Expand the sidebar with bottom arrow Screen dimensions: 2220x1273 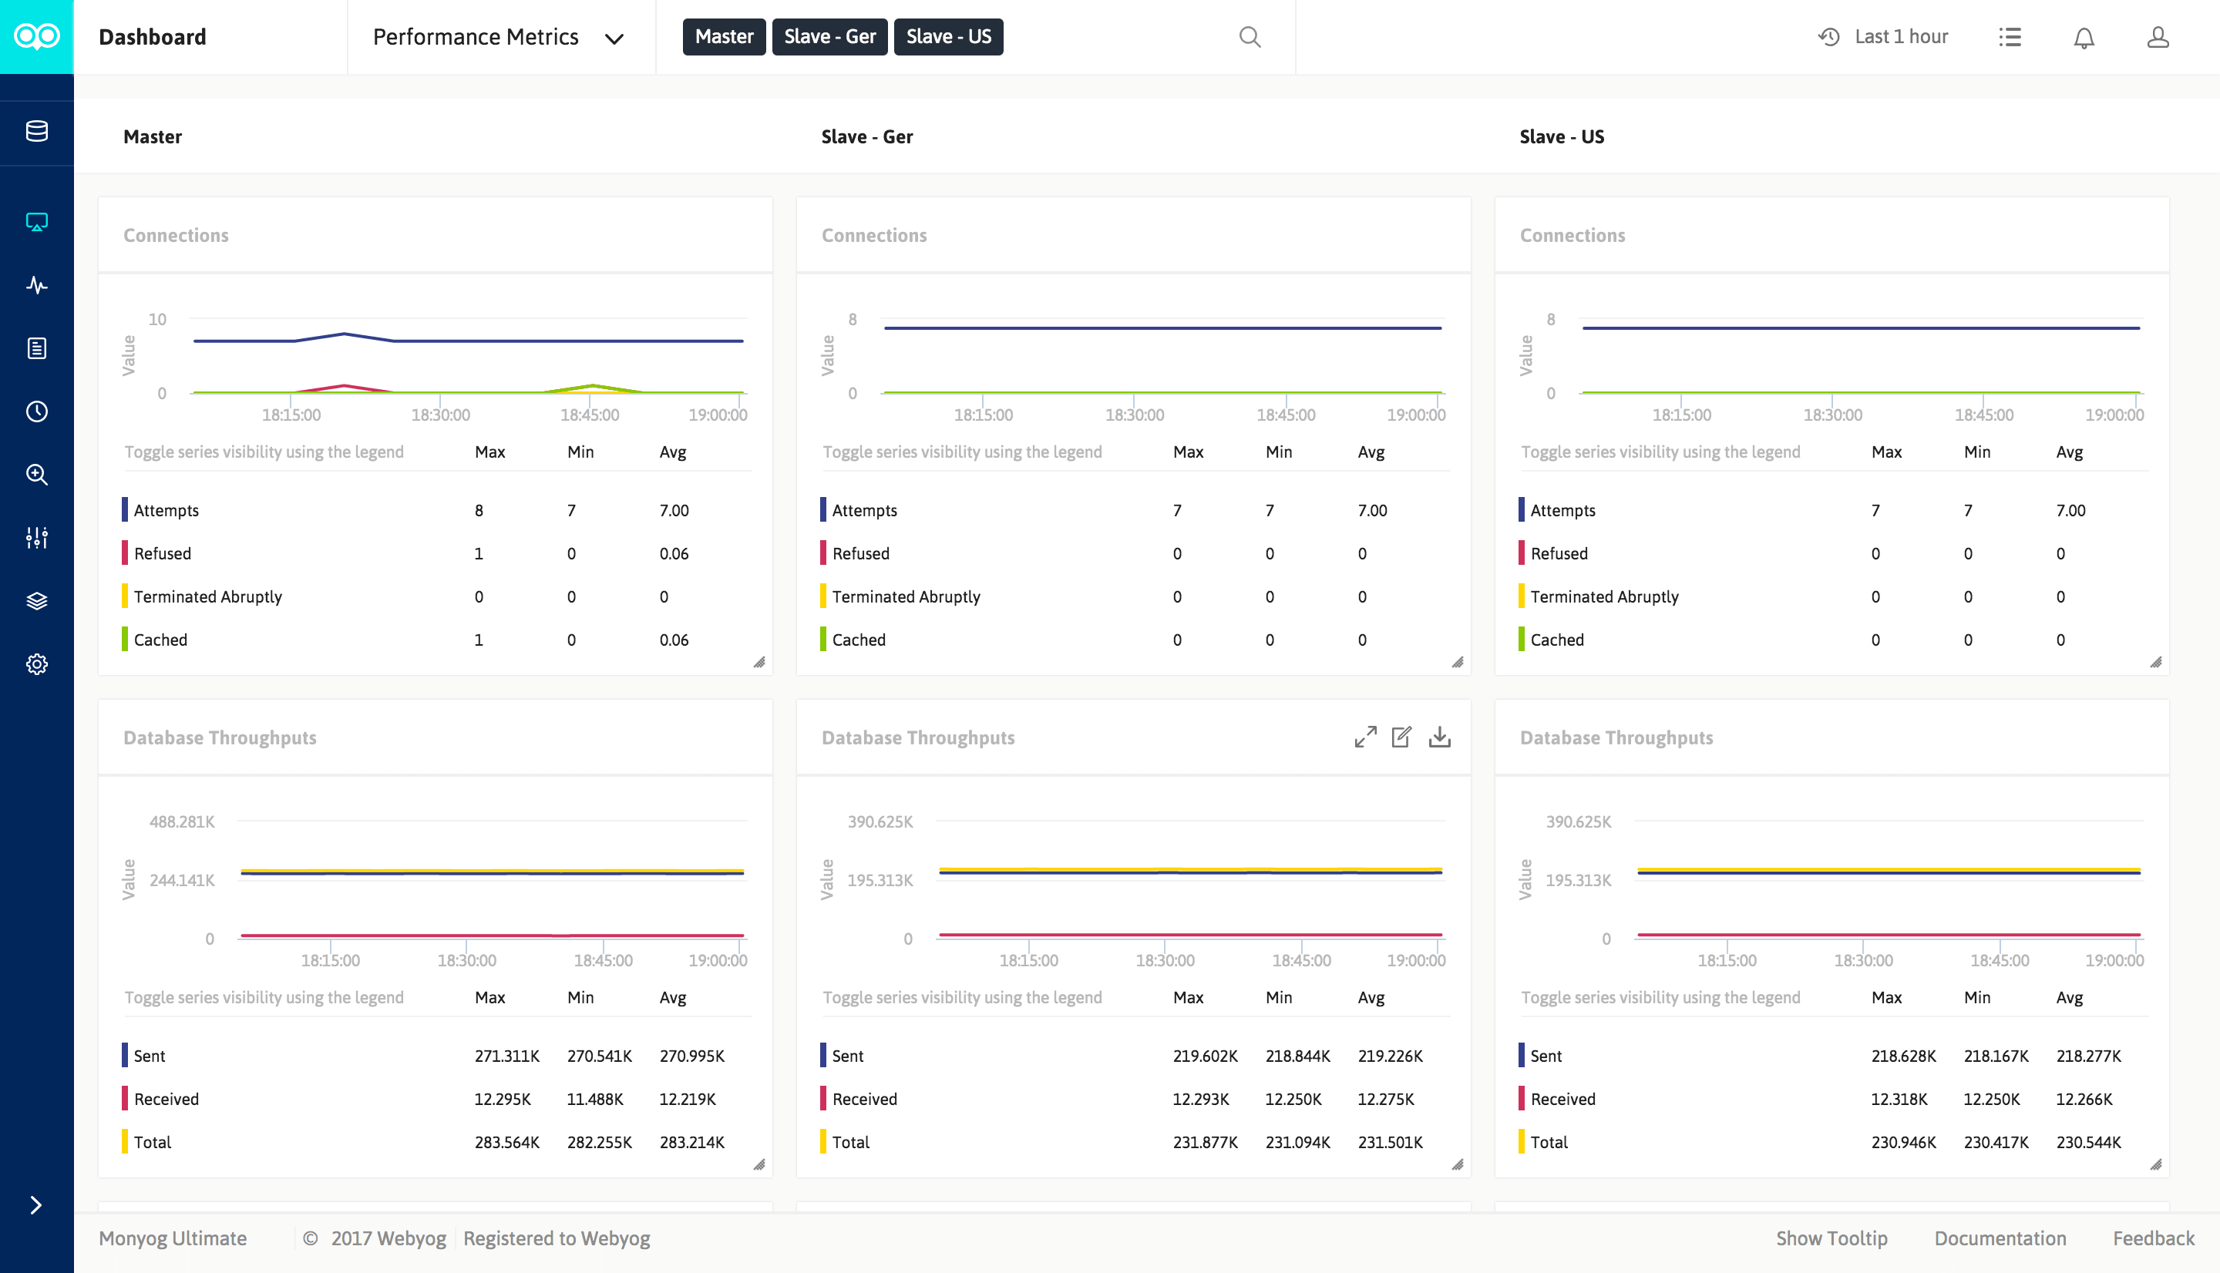(x=36, y=1206)
